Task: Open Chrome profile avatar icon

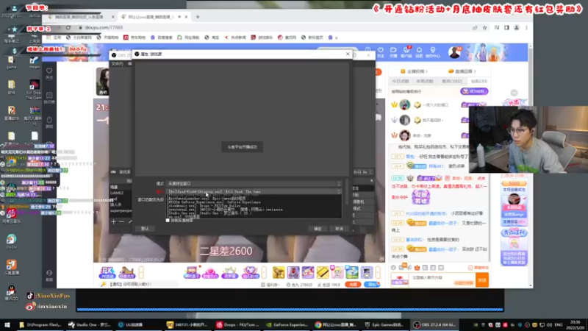Action: [517, 27]
